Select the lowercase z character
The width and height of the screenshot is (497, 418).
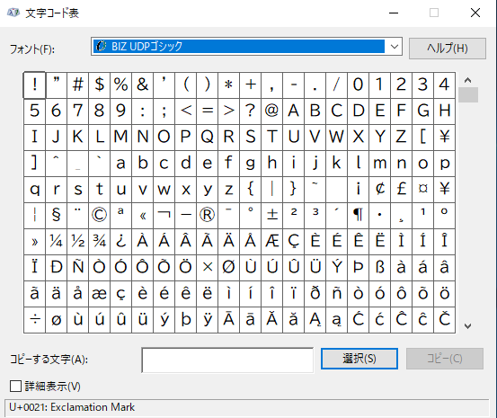click(229, 190)
